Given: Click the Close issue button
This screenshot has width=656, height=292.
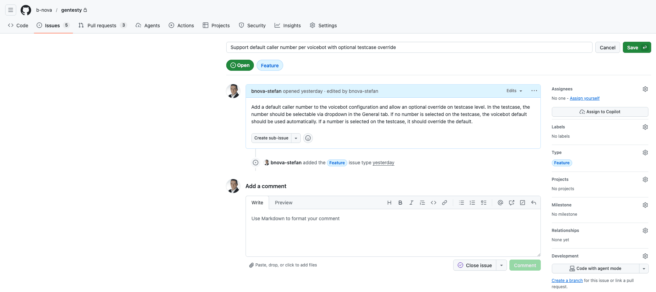Looking at the screenshot, I should pyautogui.click(x=475, y=265).
